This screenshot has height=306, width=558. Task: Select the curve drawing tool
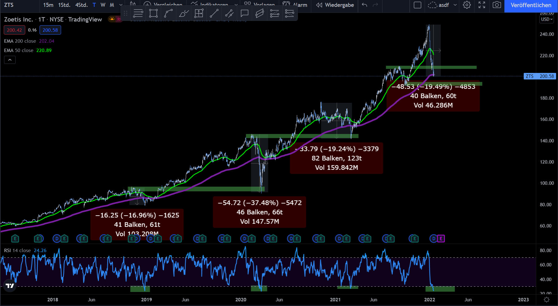pos(169,13)
